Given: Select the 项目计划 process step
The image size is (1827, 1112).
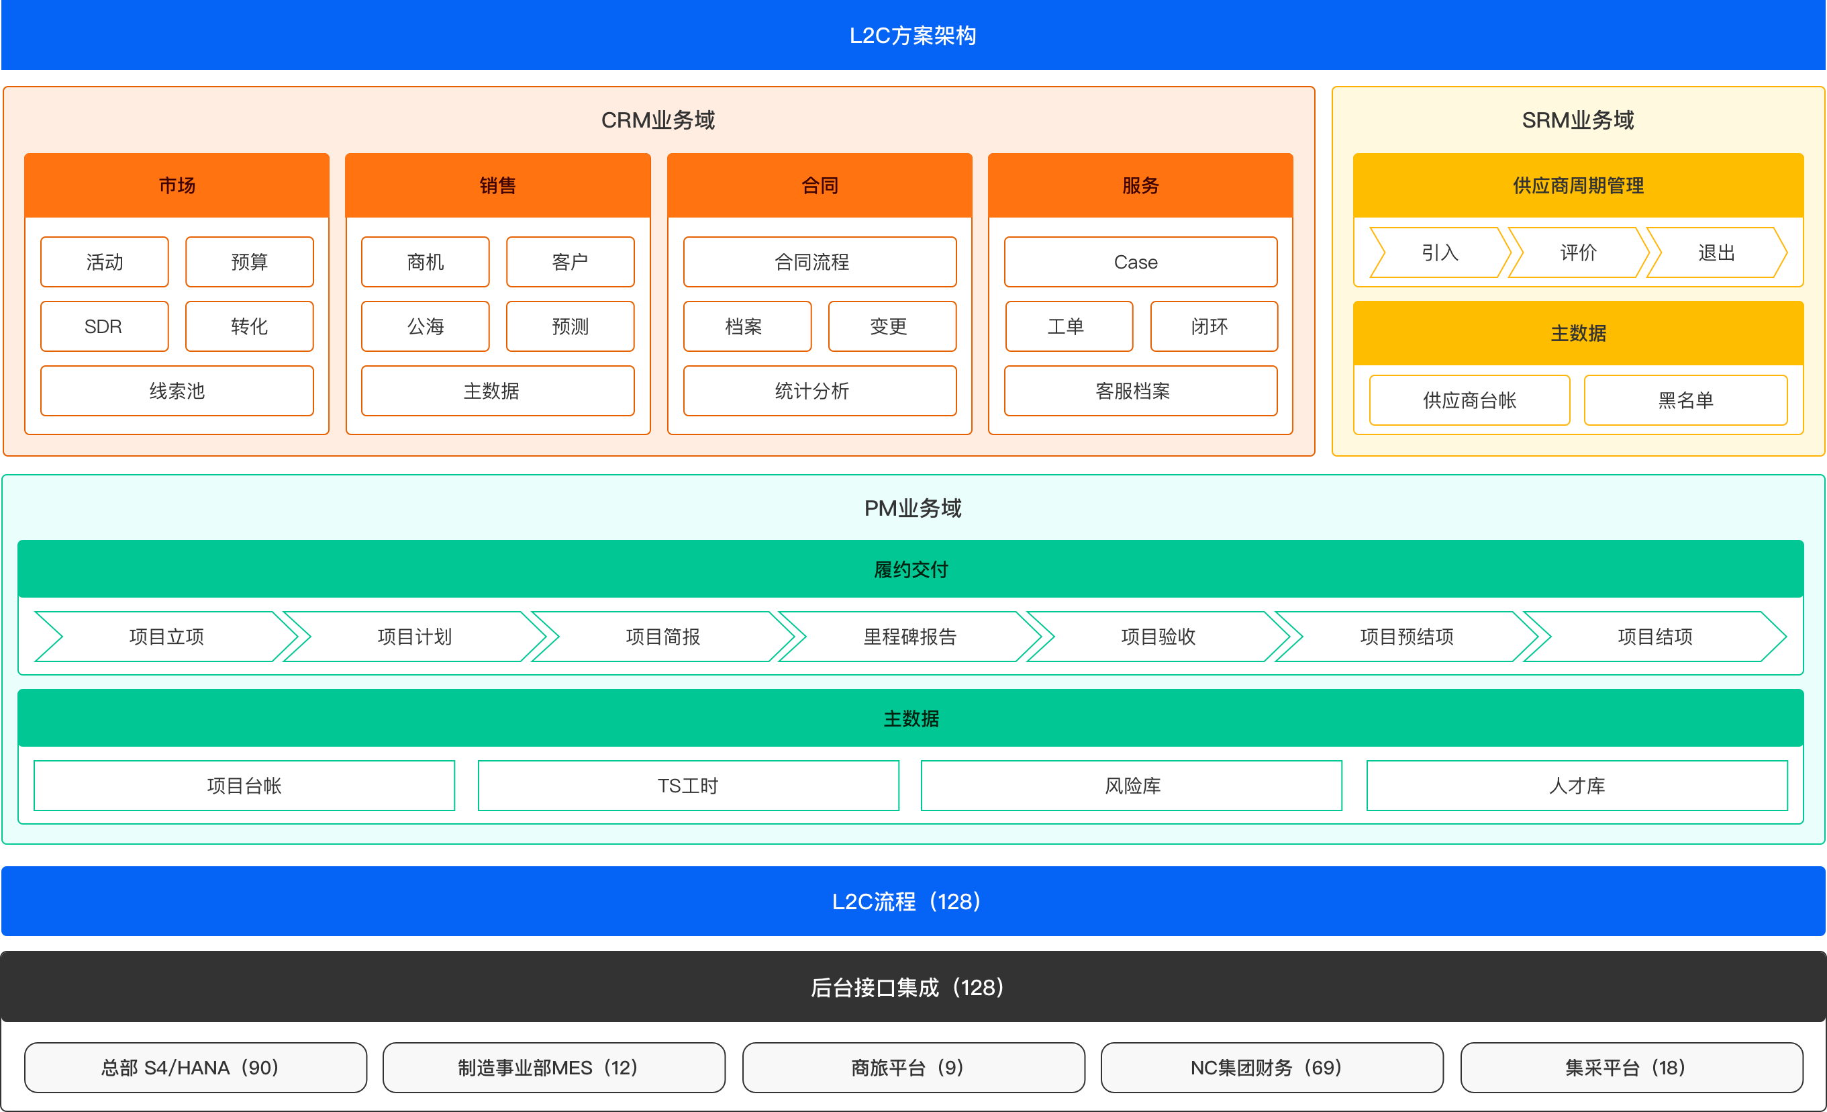Looking at the screenshot, I should pos(415,637).
